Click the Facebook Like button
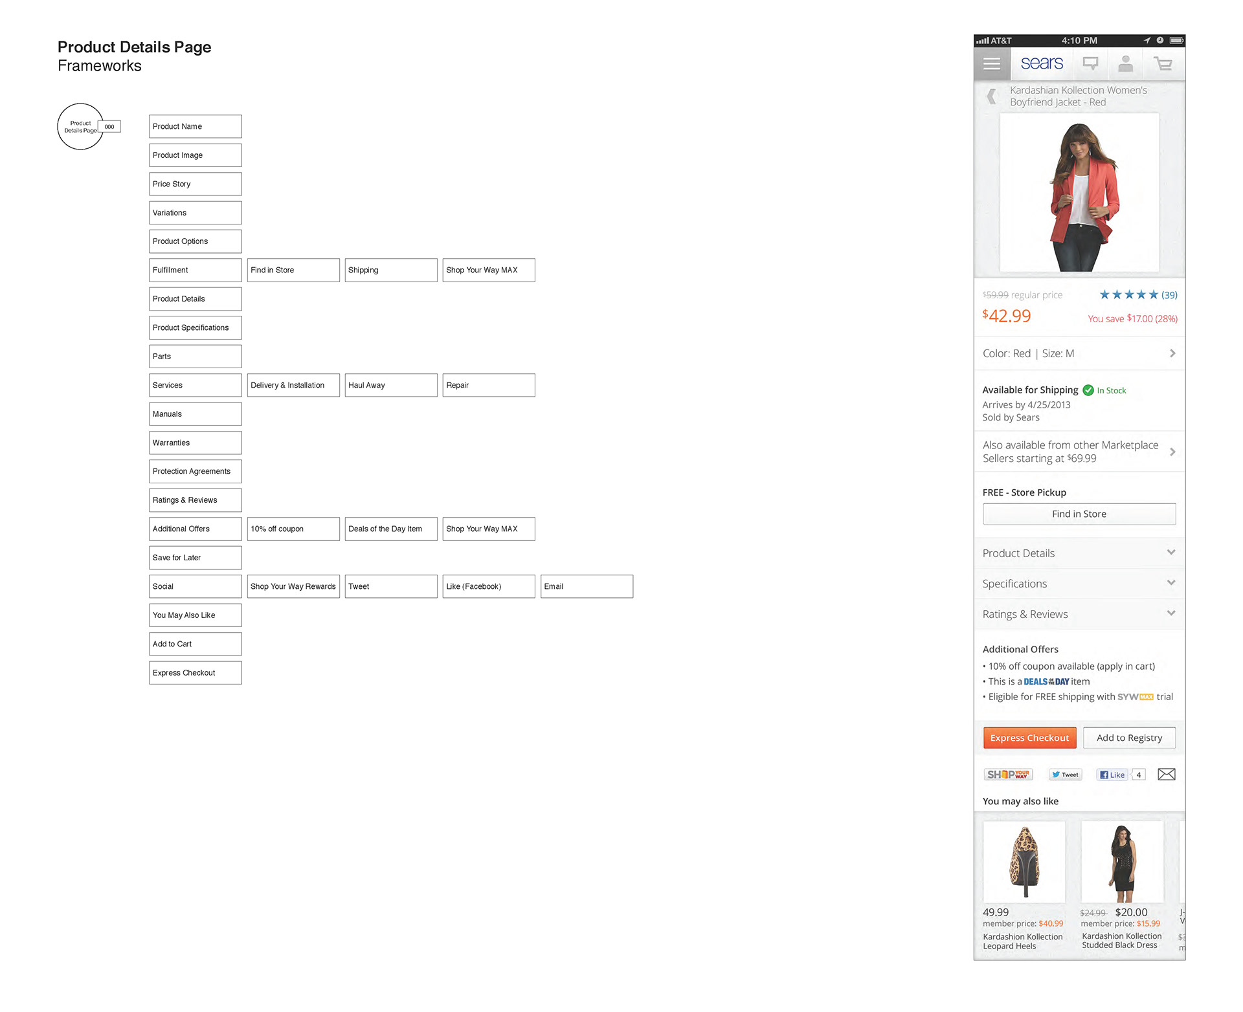Image resolution: width=1243 pixels, height=1012 pixels. tap(1113, 775)
